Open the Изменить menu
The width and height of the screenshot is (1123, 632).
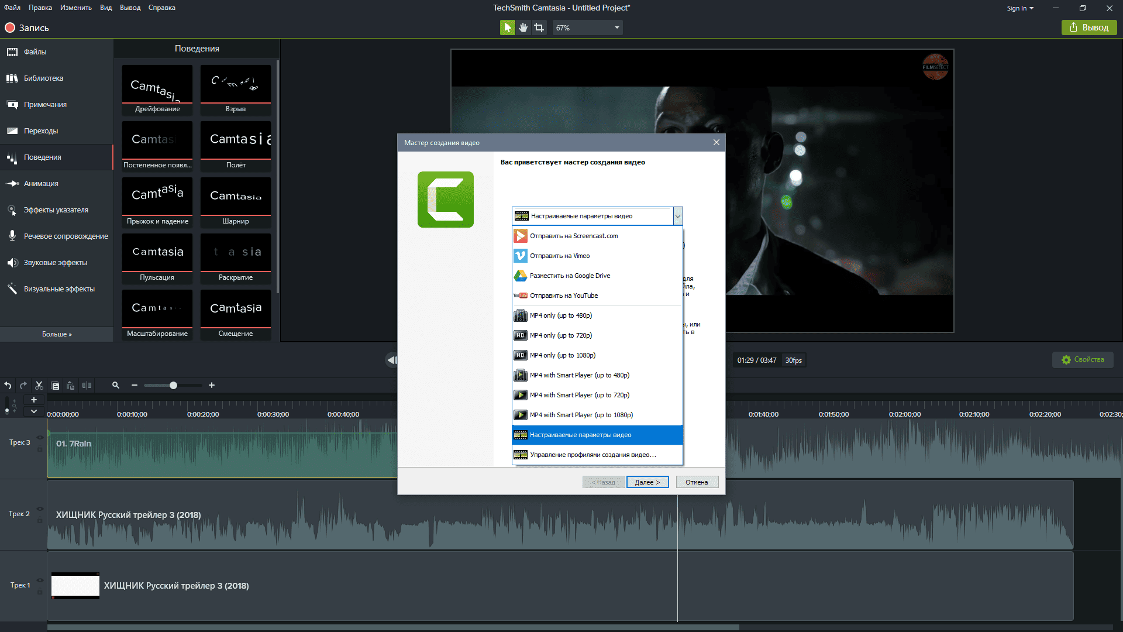tap(76, 8)
